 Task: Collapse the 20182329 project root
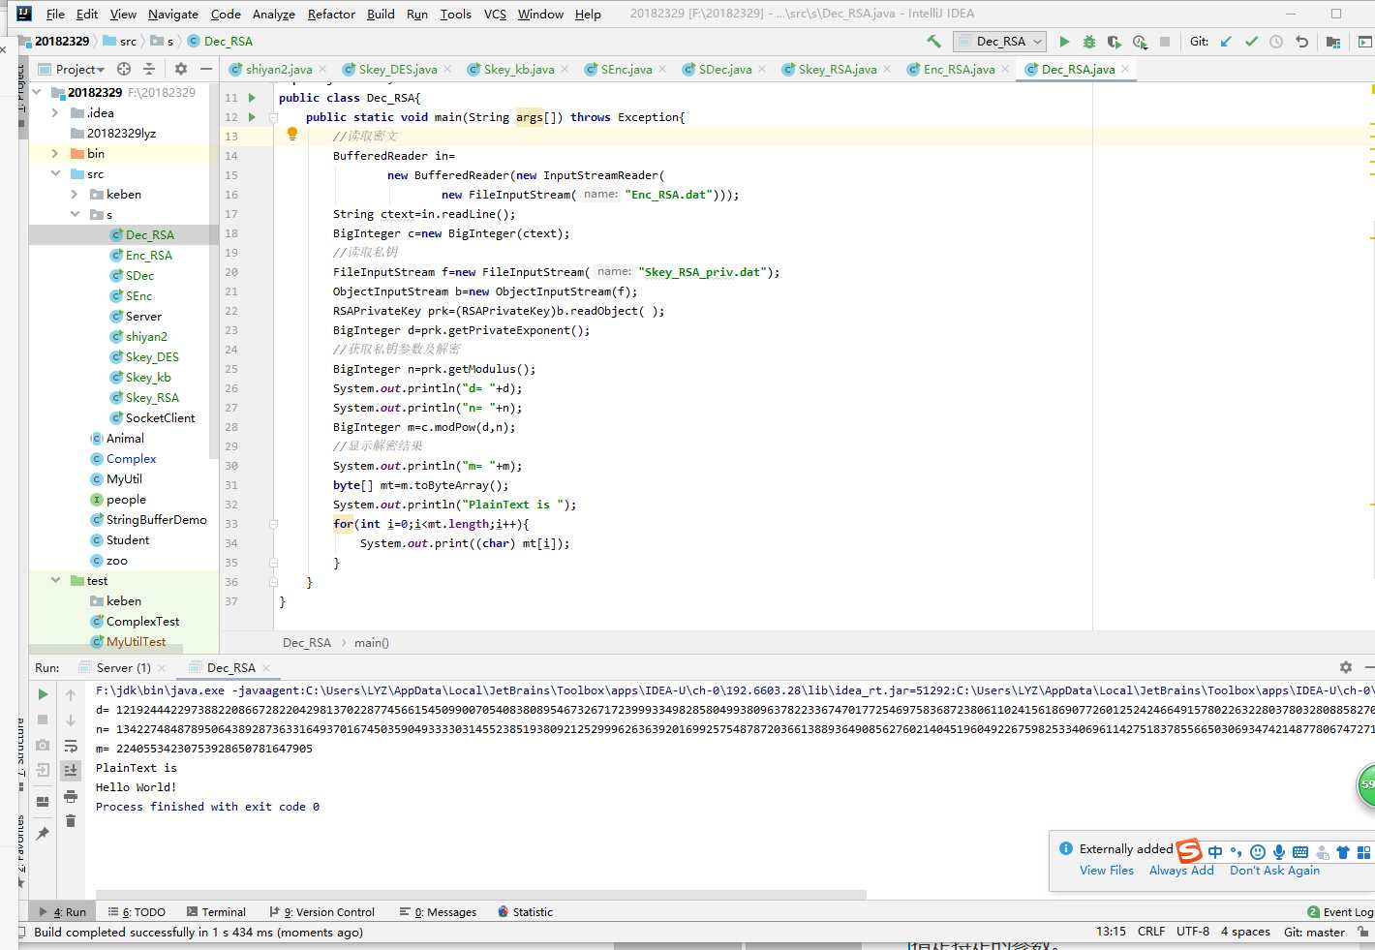tap(37, 93)
